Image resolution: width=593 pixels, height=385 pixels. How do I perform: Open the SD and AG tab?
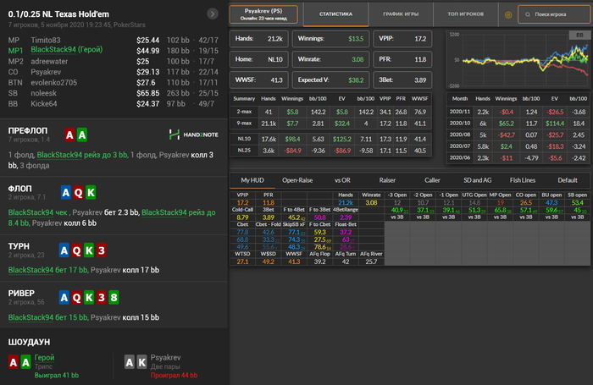477,180
